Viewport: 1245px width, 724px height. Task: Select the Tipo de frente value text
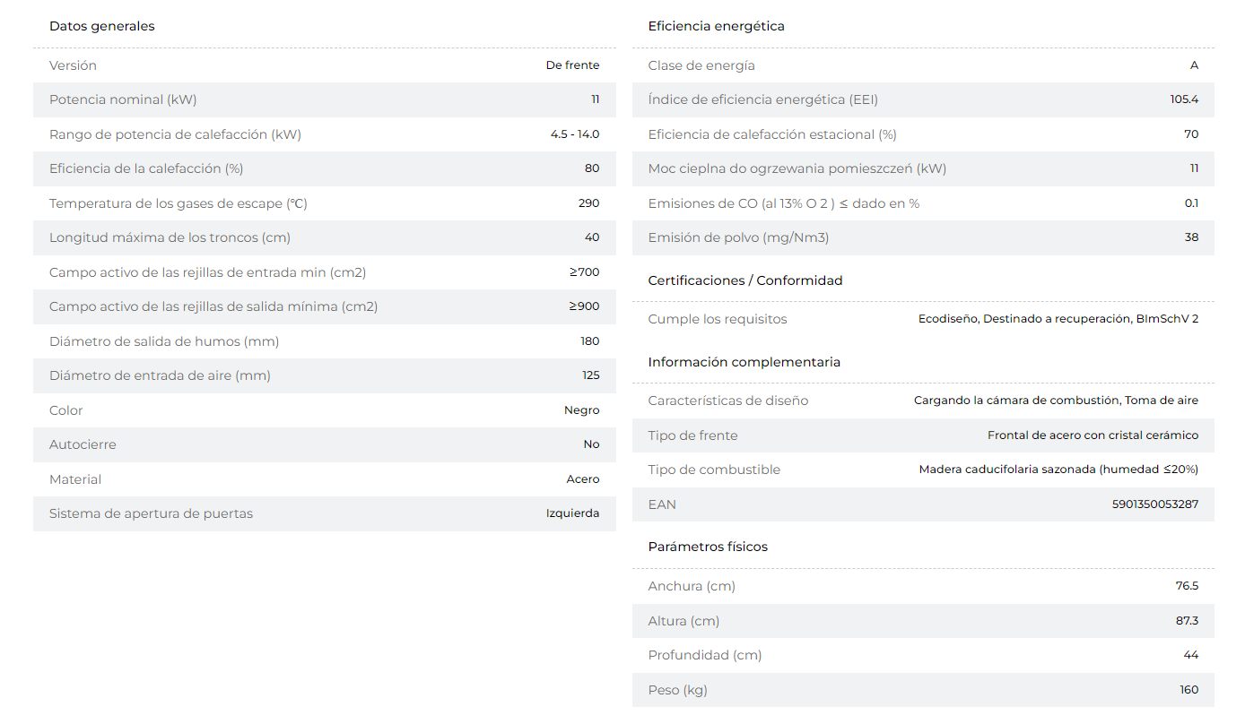click(1093, 435)
